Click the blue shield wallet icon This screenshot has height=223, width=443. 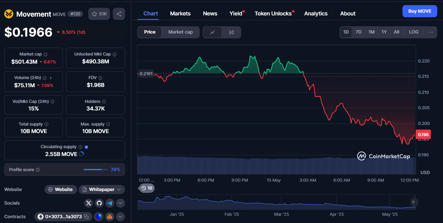[99, 217]
